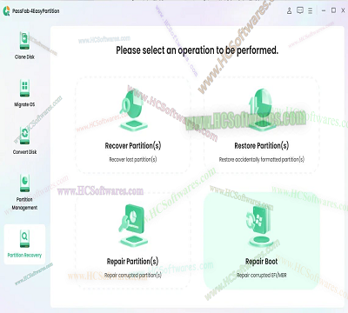
Task: Maximize the PassFab window
Action: click(333, 10)
